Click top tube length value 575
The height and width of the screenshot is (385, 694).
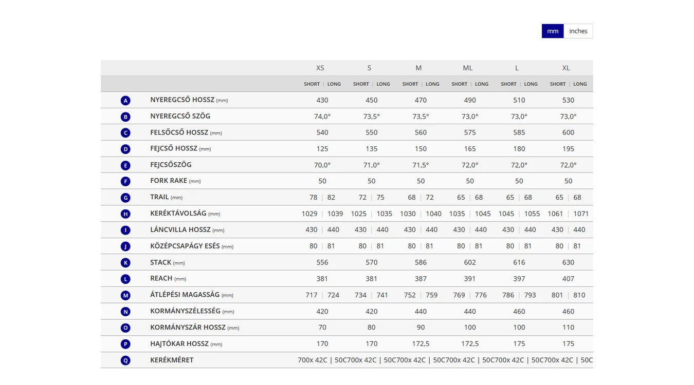click(470, 132)
